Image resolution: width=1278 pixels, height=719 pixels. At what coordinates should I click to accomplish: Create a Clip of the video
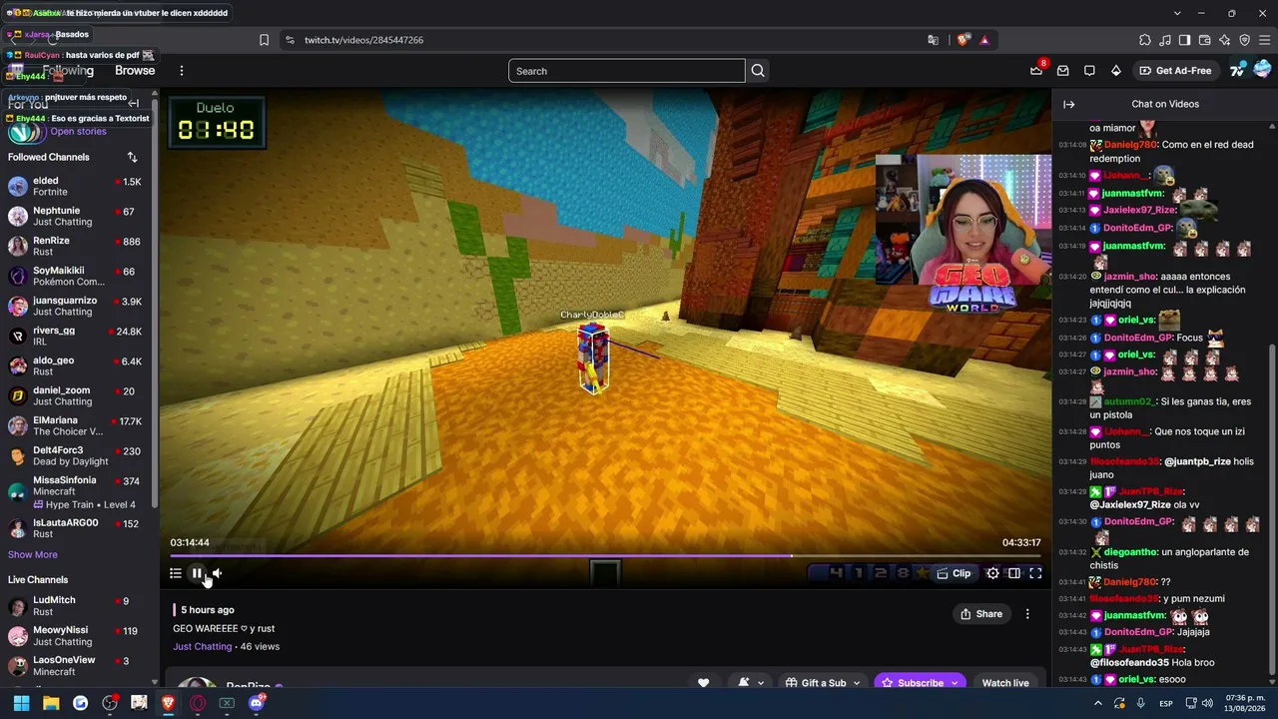954,573
